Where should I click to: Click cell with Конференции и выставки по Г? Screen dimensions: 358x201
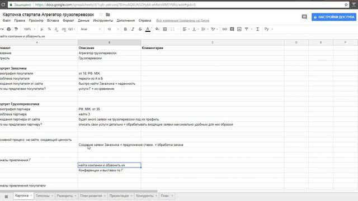pyautogui.click(x=110, y=170)
